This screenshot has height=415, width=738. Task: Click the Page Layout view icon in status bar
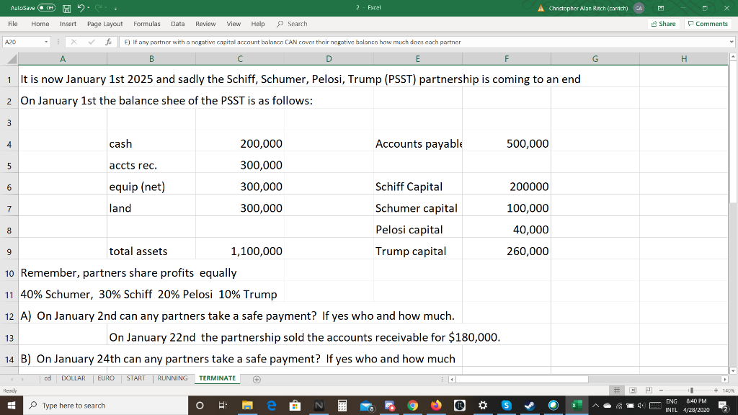pyautogui.click(x=633, y=390)
